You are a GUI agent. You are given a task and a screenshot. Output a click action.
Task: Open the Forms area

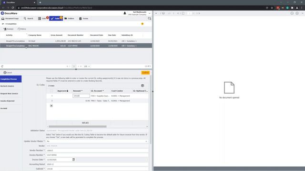[x=84, y=19]
